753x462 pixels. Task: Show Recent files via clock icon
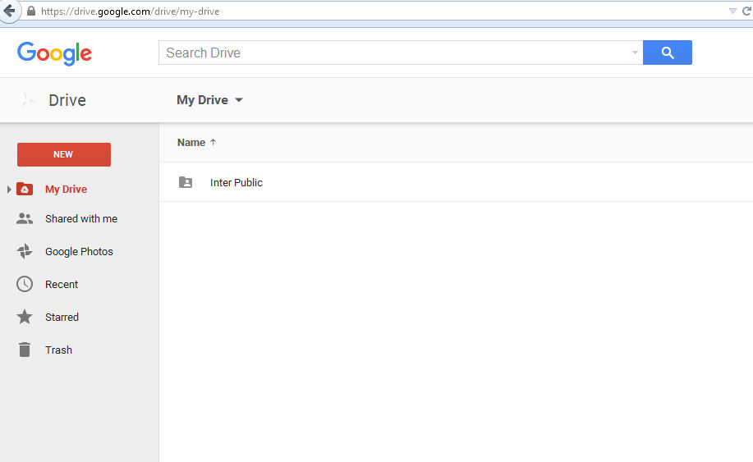pos(25,285)
